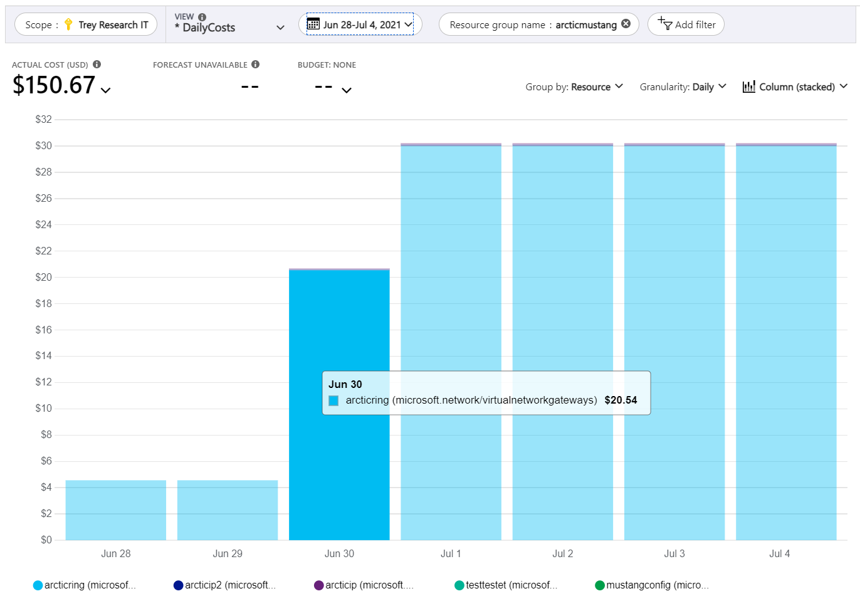Screen dimensions: 860x601
Task: Click the purple arcticip legend color dot
Action: (x=318, y=585)
